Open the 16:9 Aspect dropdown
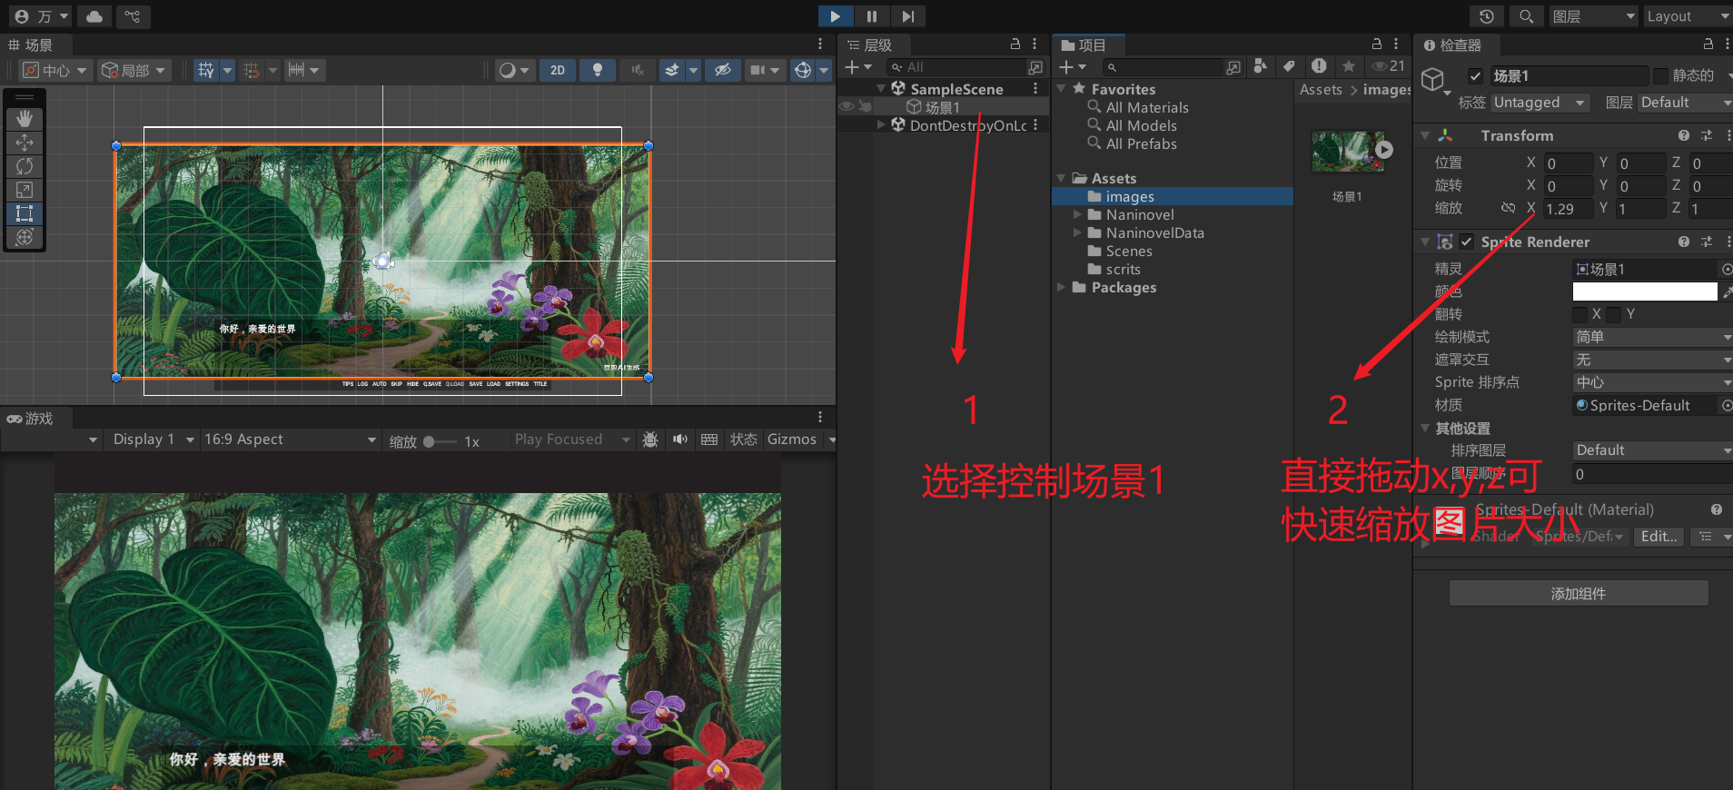1733x790 pixels. click(x=290, y=439)
